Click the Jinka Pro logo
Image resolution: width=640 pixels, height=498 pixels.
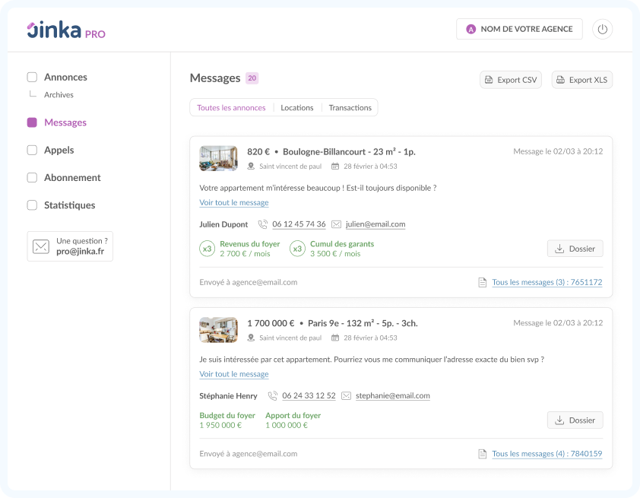[x=66, y=30]
